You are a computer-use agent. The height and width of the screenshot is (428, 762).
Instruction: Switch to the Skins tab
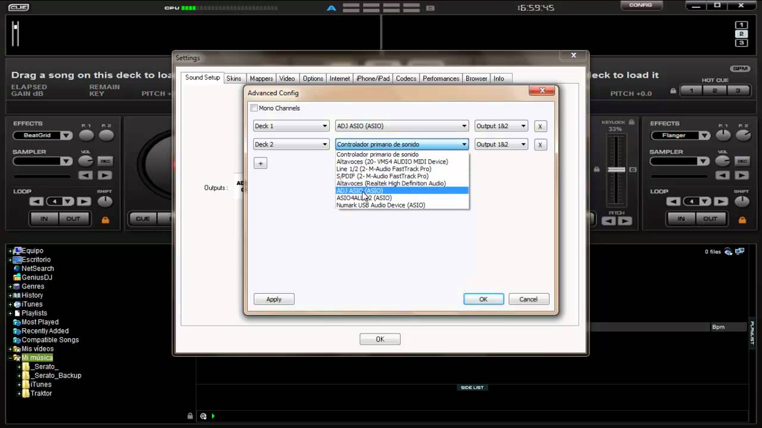pos(234,78)
